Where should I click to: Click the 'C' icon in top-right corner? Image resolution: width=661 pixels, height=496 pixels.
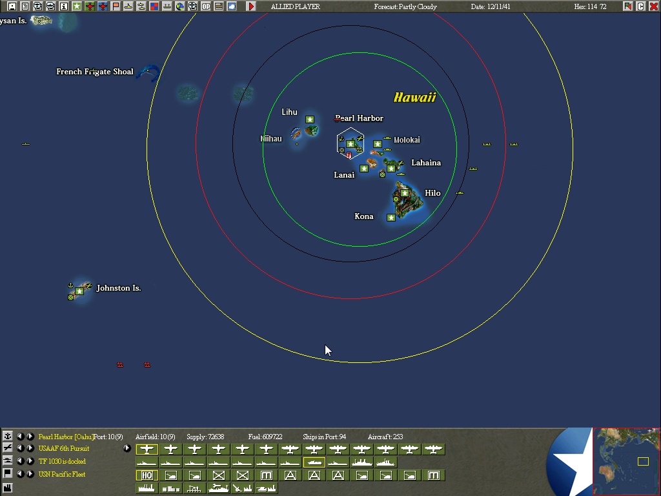pos(641,6)
